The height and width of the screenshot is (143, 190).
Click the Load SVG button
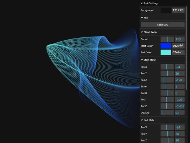162,25
